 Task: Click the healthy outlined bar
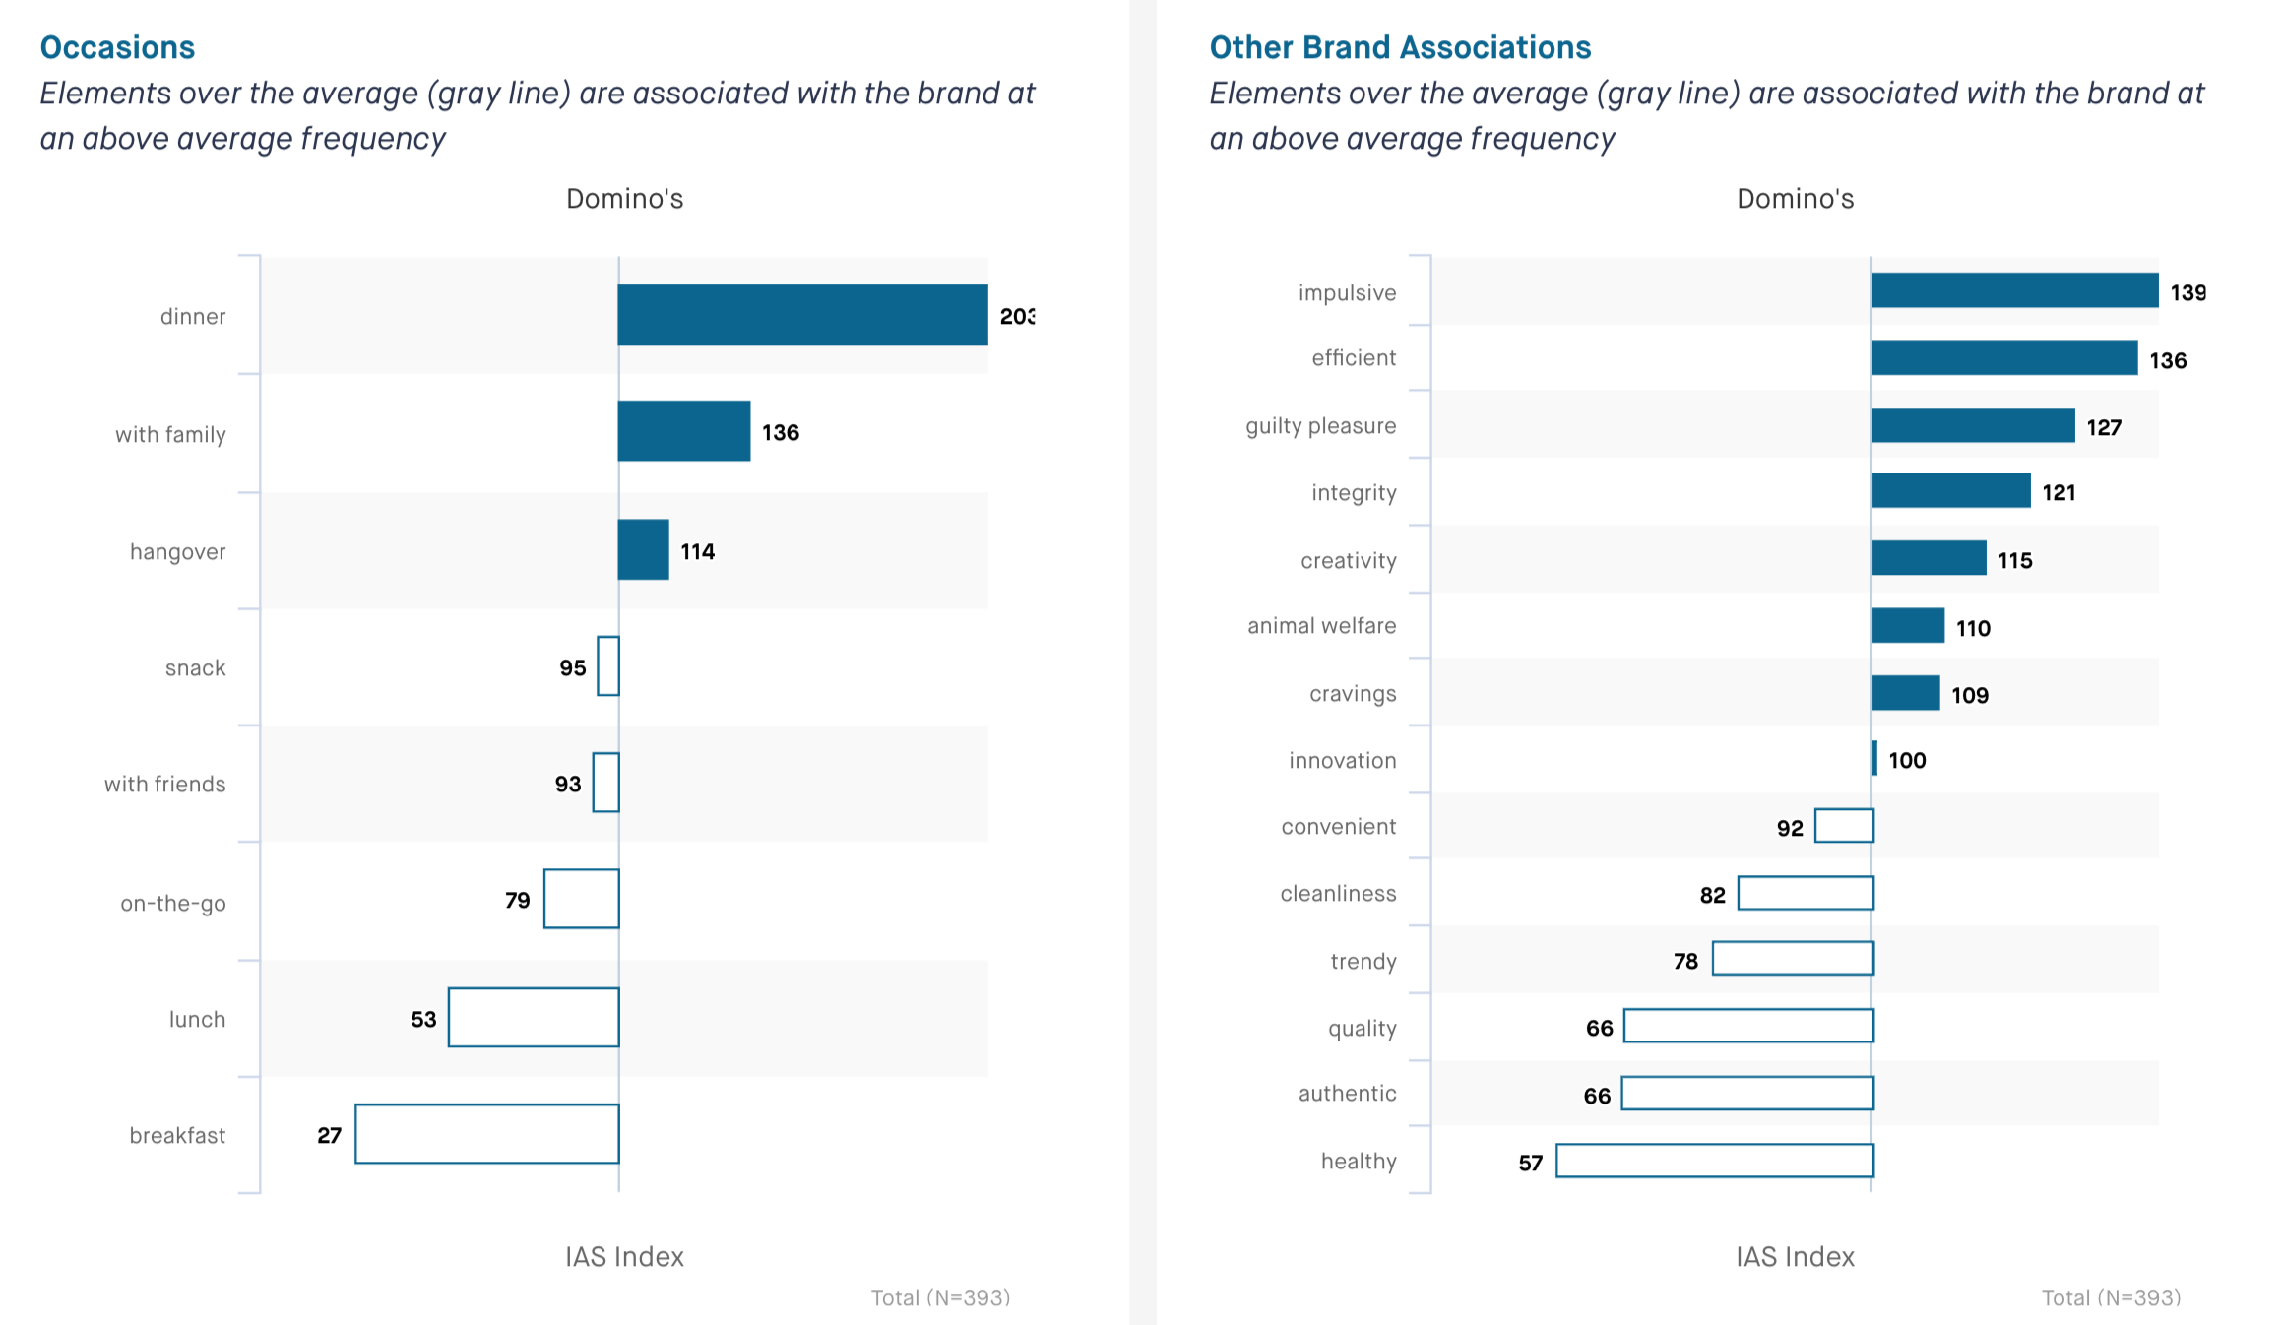[x=1715, y=1161]
